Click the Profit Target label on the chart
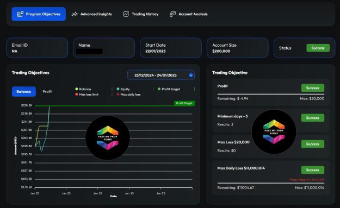The image size is (340, 208). pos(184,103)
